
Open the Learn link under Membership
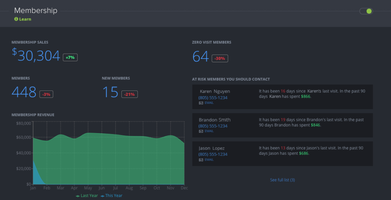click(x=25, y=19)
